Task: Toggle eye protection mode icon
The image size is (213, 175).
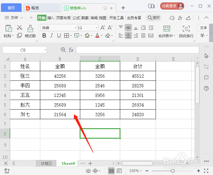Action: click(88, 171)
